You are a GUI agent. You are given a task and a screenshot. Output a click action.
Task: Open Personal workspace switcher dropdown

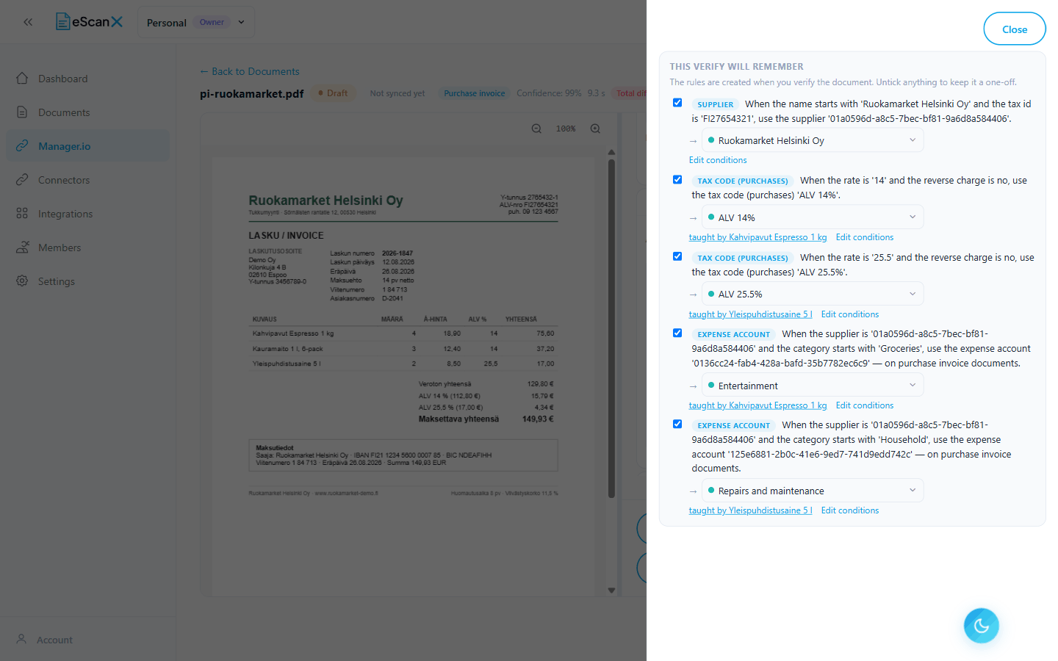(196, 22)
